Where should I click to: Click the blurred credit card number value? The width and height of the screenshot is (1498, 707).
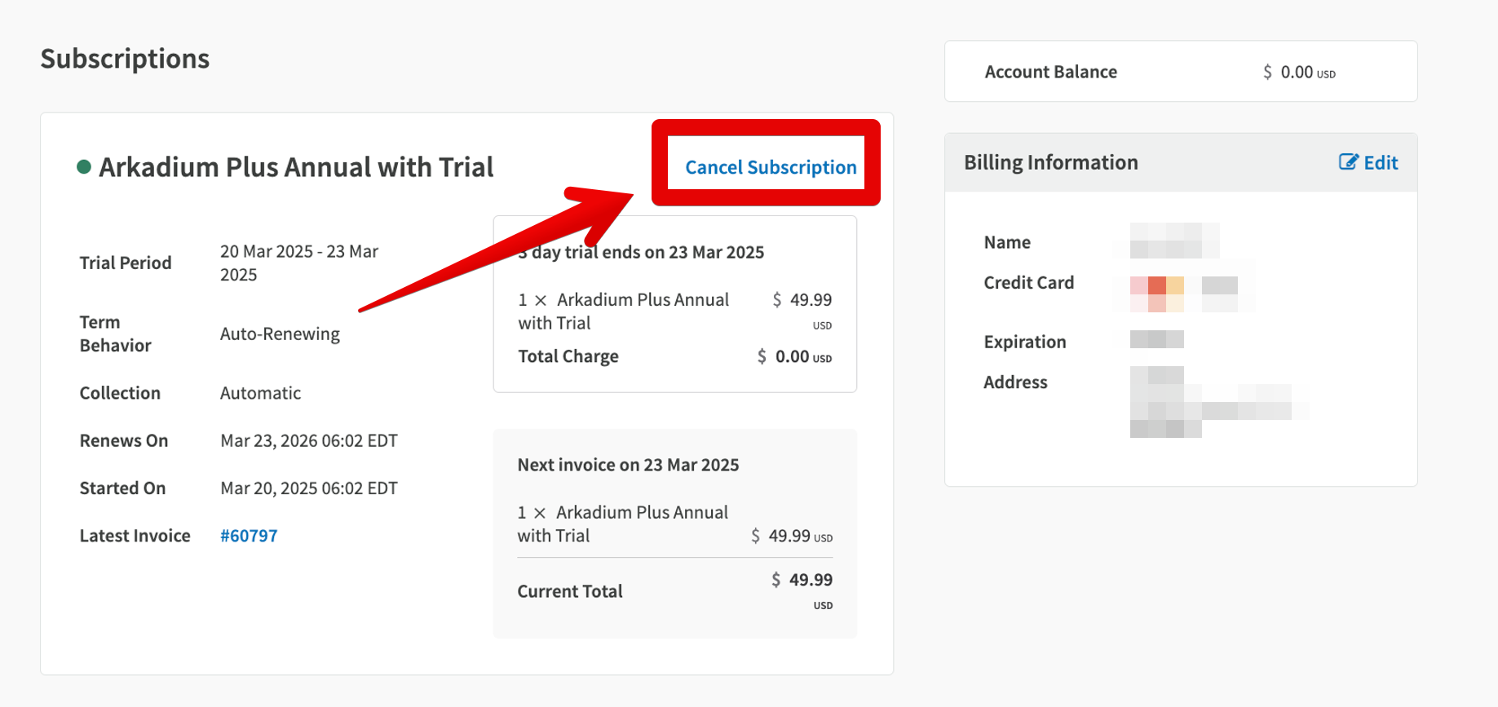(x=1184, y=294)
